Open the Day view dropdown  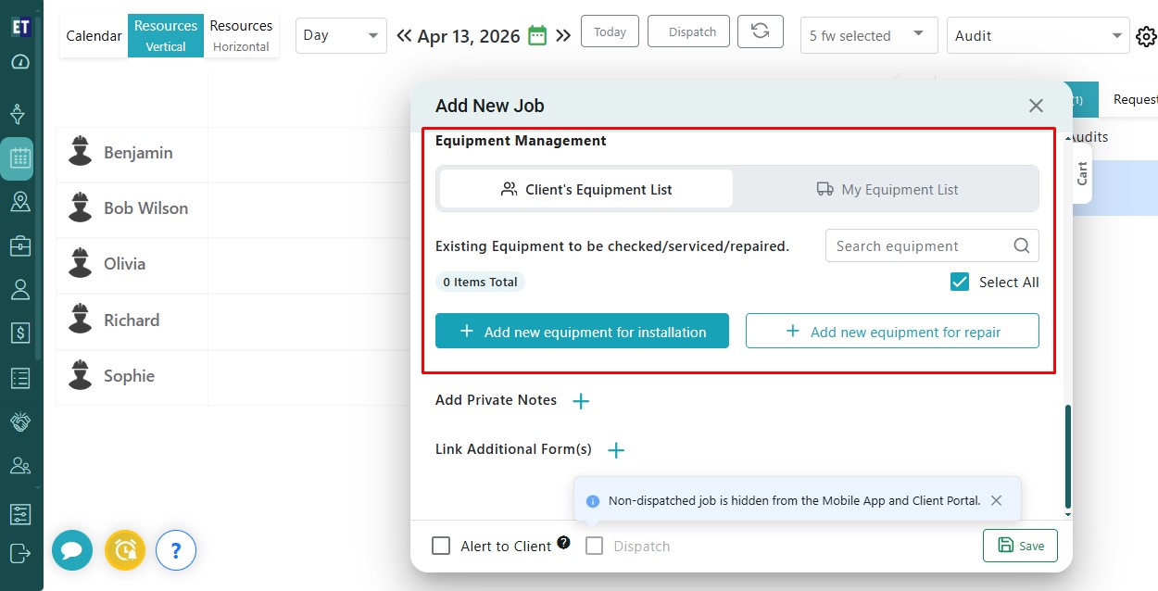[x=341, y=35]
